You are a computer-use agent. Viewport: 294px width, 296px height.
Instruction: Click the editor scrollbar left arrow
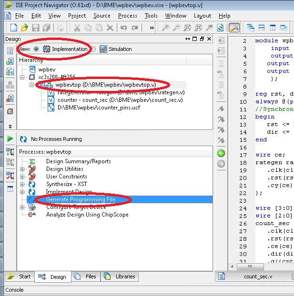232,266
